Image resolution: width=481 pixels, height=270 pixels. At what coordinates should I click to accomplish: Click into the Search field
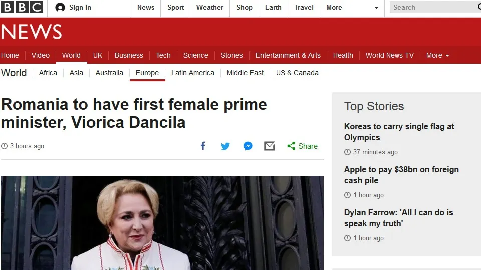[435, 7]
